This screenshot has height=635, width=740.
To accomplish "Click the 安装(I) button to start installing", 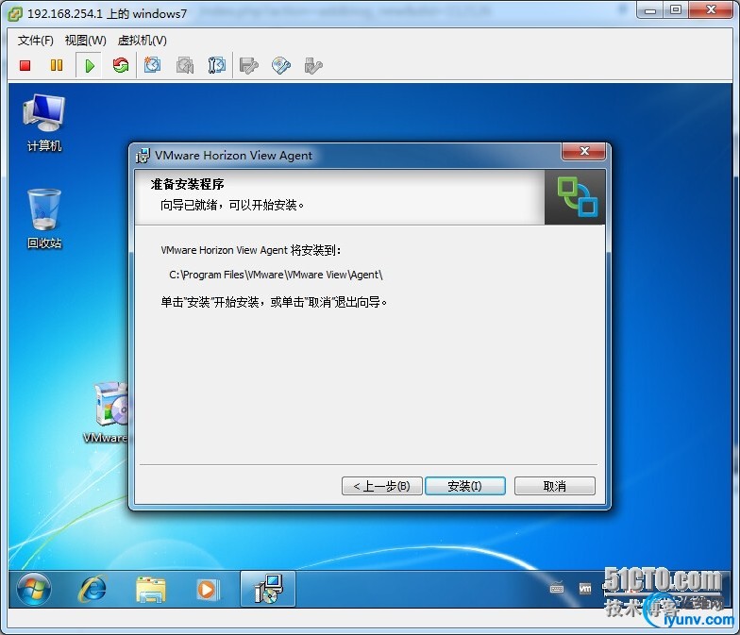I will [464, 486].
